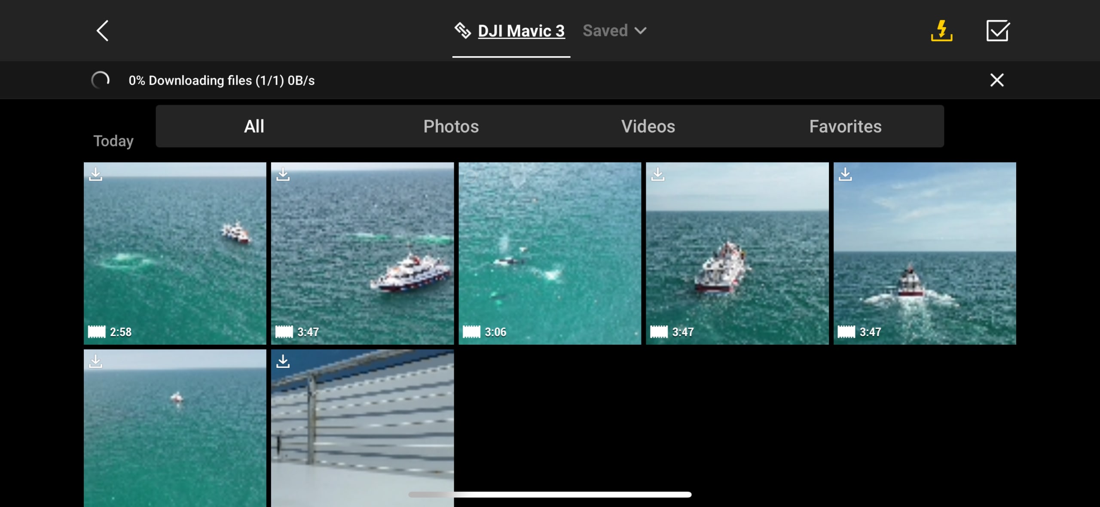1100x507 pixels.
Task: Tap download icon on fifth video thumbnail
Action: coord(845,174)
